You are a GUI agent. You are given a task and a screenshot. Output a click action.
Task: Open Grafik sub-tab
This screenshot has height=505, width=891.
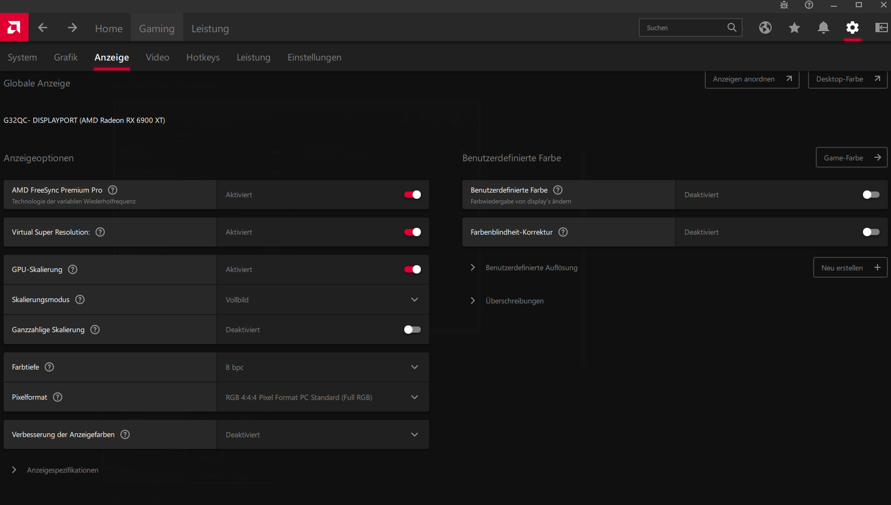[66, 57]
